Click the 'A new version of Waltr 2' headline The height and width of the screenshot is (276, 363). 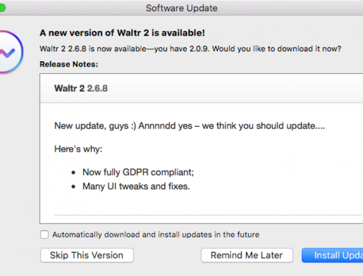(122, 33)
